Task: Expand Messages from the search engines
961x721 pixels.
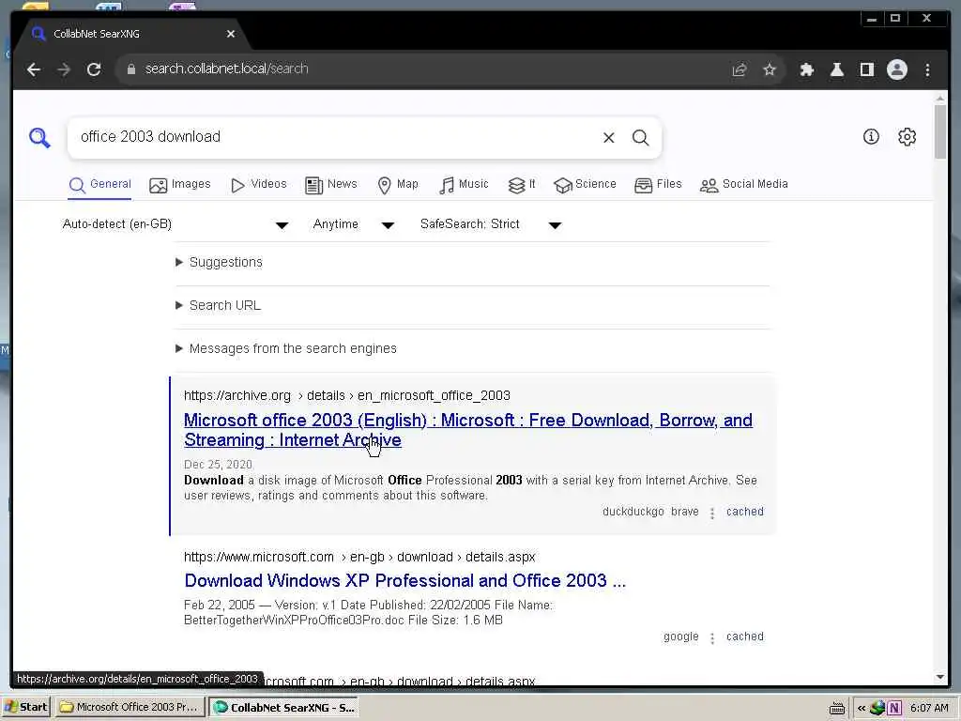Action: coord(286,349)
